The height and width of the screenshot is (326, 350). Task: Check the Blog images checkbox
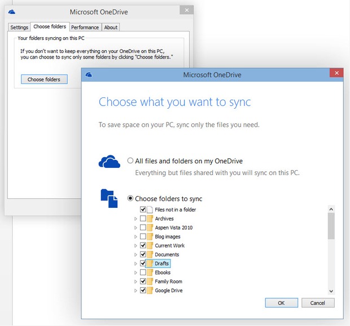pyautogui.click(x=143, y=236)
